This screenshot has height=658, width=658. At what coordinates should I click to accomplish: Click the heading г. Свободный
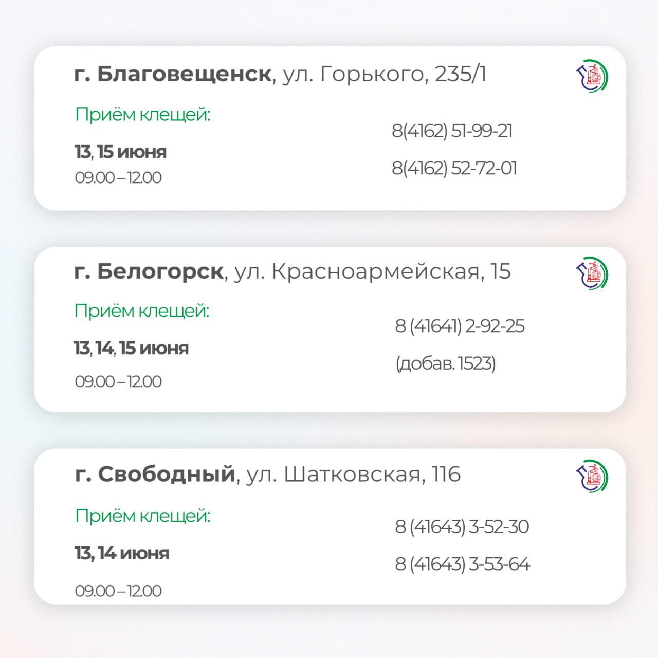[155, 474]
